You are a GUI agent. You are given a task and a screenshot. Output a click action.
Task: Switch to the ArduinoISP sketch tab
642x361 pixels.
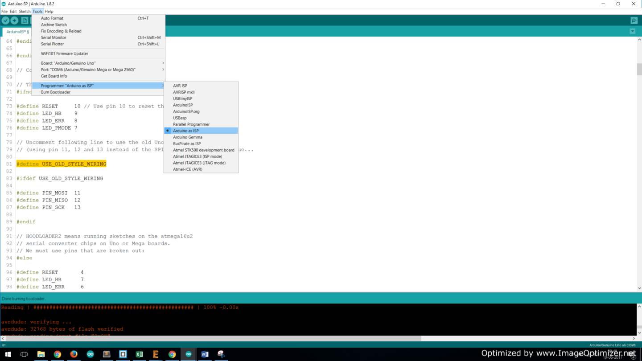click(x=18, y=32)
